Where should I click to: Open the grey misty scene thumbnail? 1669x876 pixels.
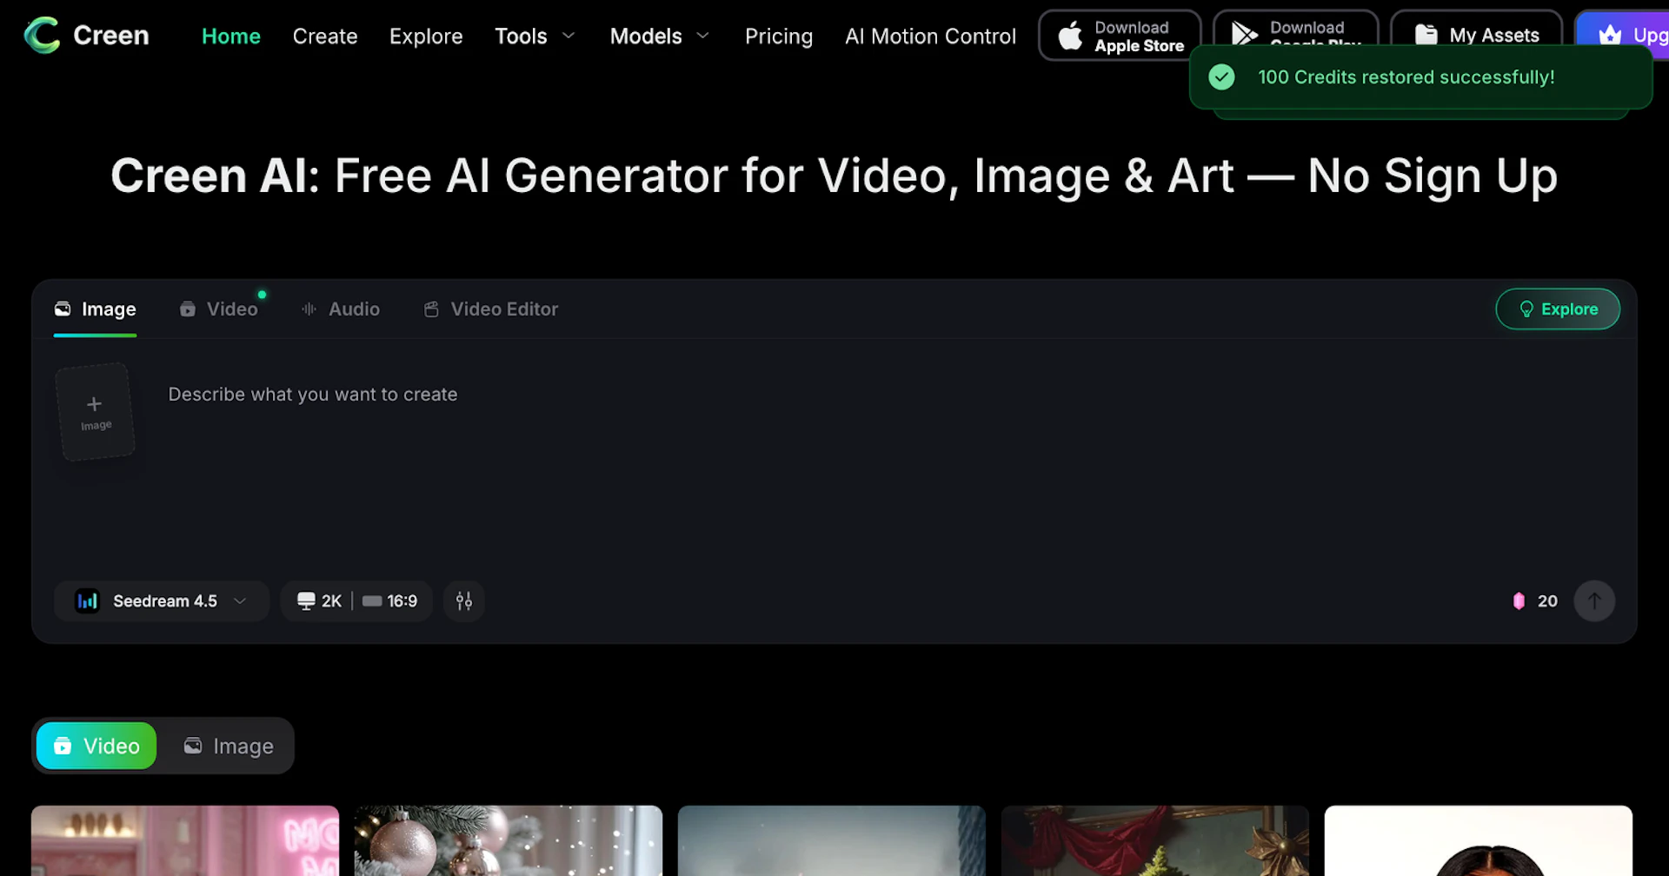[x=832, y=840]
